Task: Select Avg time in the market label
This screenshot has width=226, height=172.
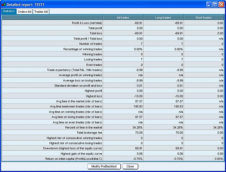Action: 79,101
